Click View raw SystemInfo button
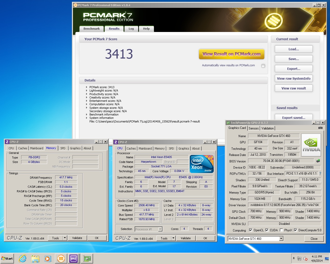Image resolution: width=330 pixels, height=264 pixels. [294, 78]
